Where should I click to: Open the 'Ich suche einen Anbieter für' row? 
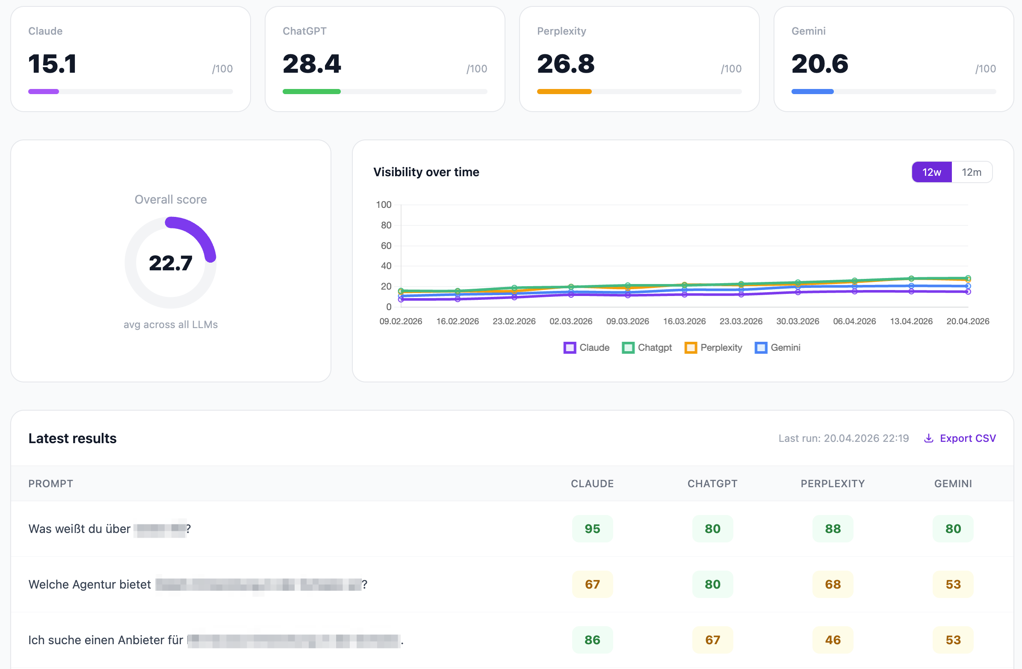point(512,640)
